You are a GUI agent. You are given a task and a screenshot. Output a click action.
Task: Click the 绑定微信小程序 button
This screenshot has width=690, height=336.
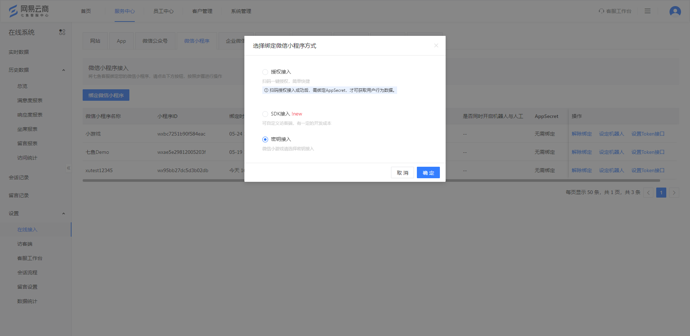106,95
